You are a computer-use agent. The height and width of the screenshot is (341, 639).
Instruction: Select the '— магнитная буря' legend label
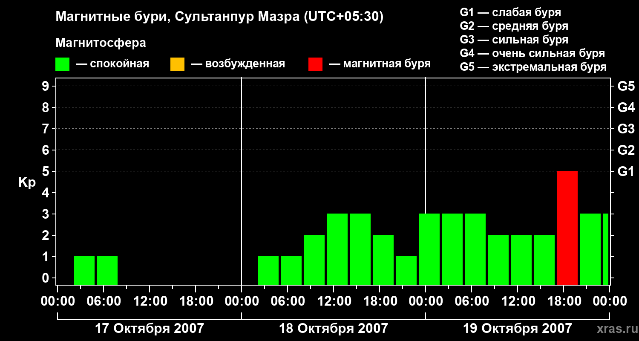click(x=380, y=64)
